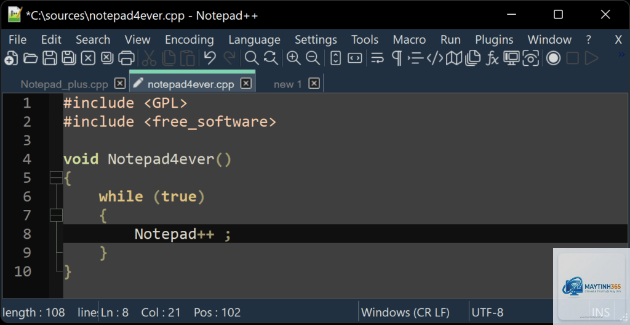Image resolution: width=630 pixels, height=325 pixels.
Task: Close the notepad4ever.cpp tab
Action: point(246,83)
